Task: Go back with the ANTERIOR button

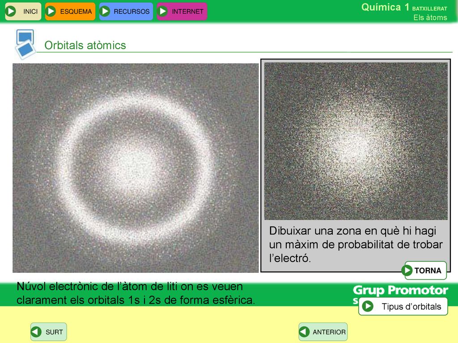Action: click(323, 332)
